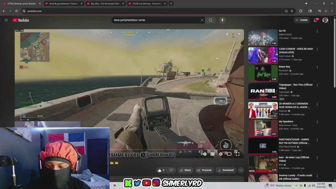Screen dimensions: 336x189
Task: Toggle closed captions CC button
Action: click(x=212, y=154)
